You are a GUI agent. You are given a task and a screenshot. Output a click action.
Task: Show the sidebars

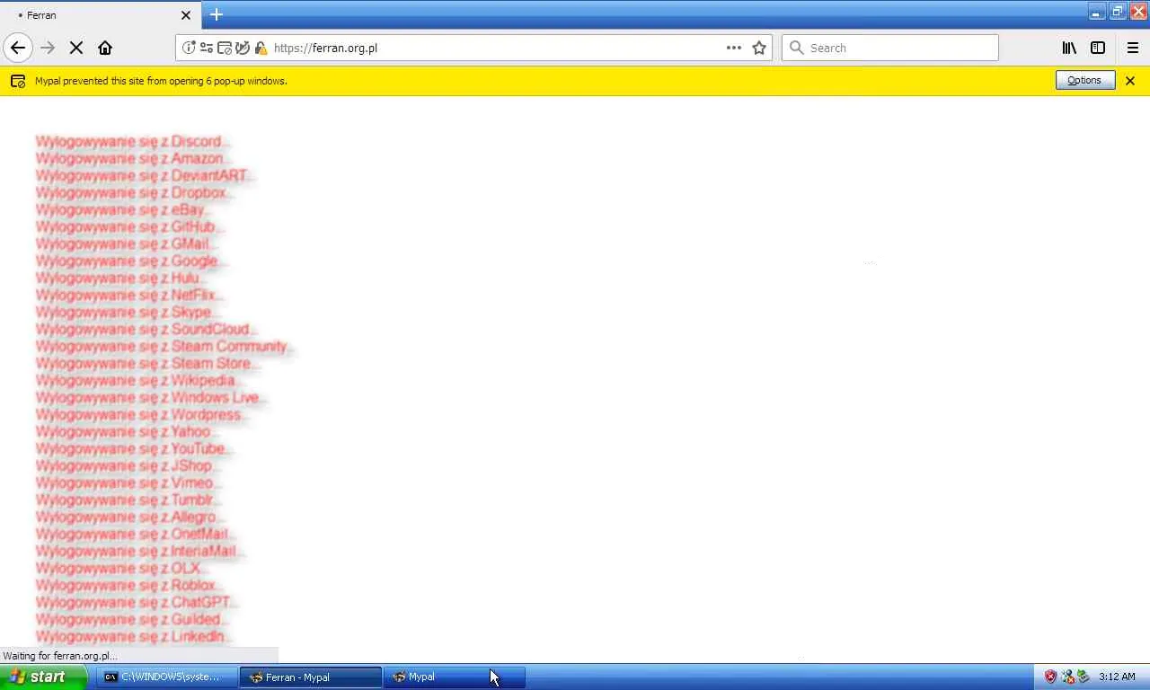point(1098,48)
